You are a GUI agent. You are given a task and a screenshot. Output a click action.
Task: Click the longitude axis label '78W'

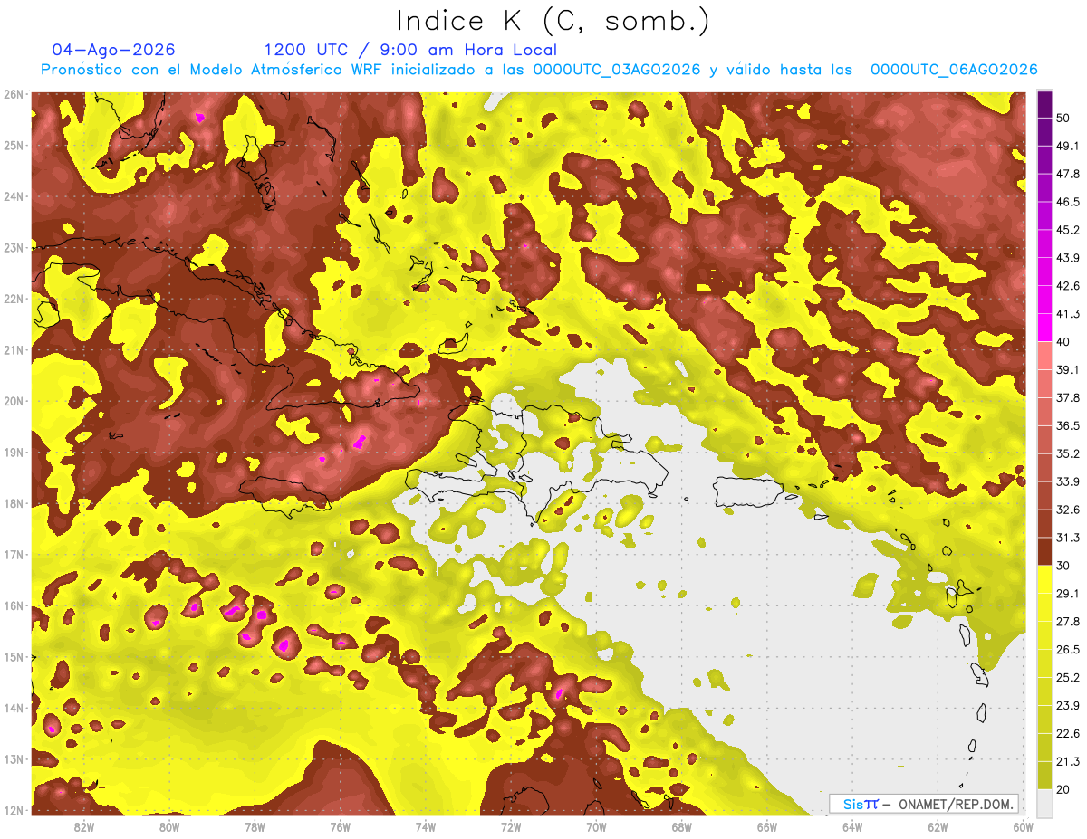pos(255,826)
